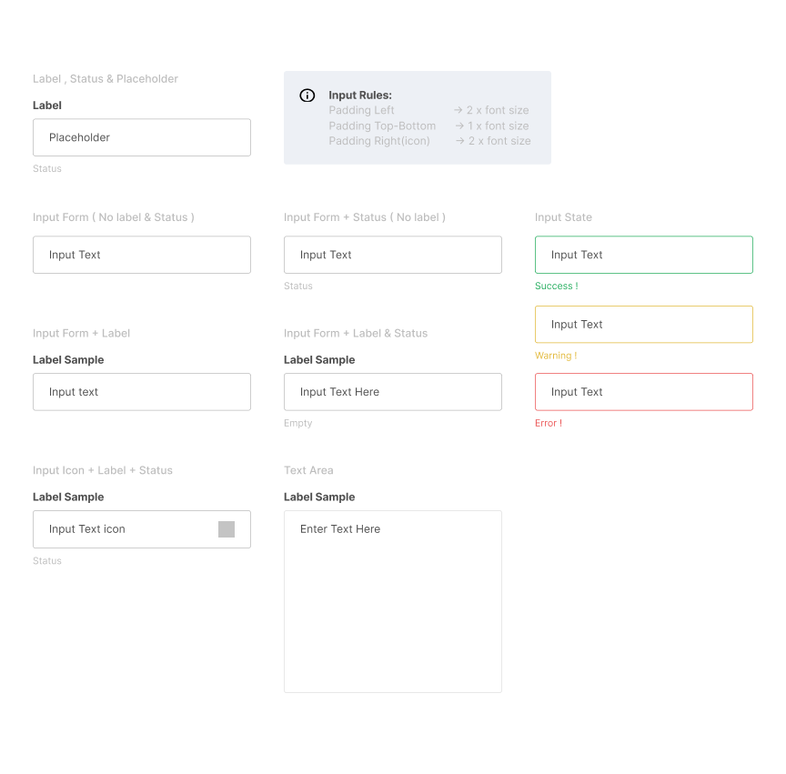Click the 'Input State' section title
Image resolution: width=786 pixels, height=774 pixels.
pyautogui.click(x=563, y=217)
